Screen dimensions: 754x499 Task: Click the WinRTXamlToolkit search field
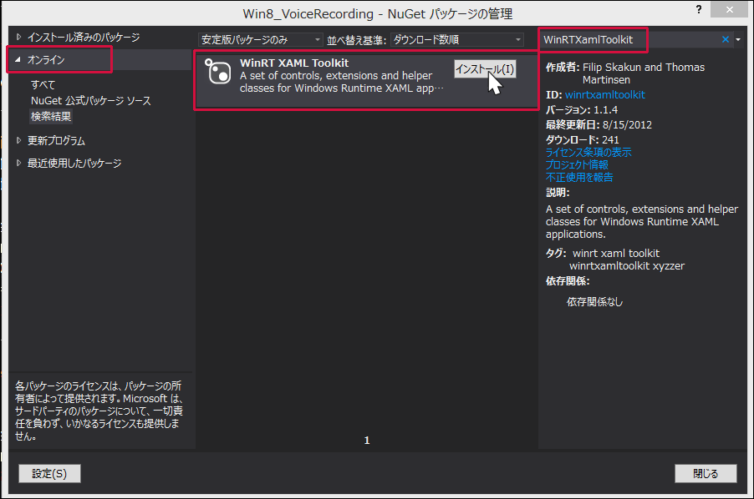tap(629, 39)
